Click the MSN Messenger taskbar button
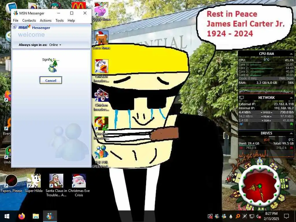Image resolution: width=296 pixels, height=222 pixels. (x=50, y=216)
